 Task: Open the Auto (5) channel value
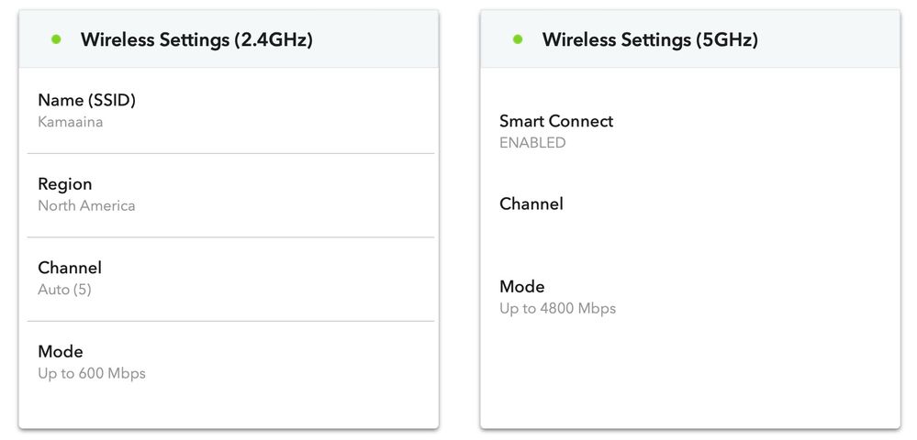[64, 290]
